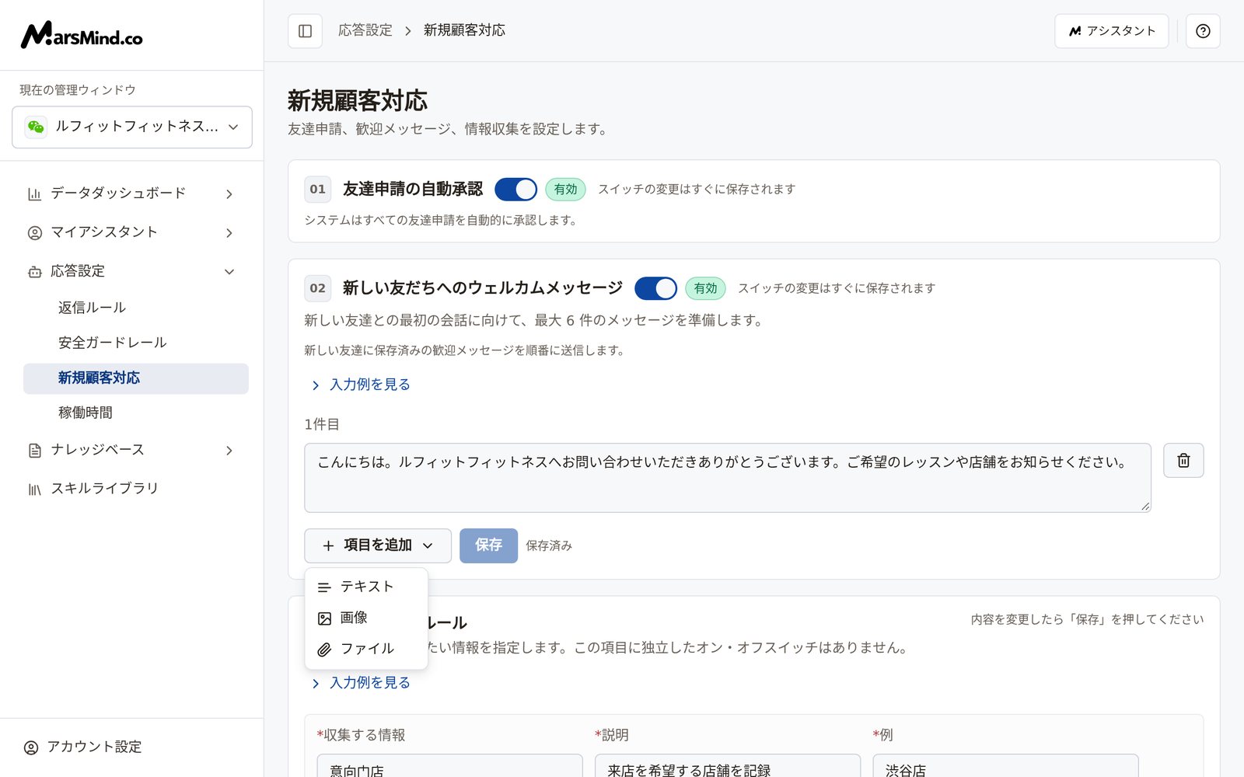Toggle the 友達申請の自動承認 switch
The height and width of the screenshot is (777, 1244).
[x=515, y=189]
